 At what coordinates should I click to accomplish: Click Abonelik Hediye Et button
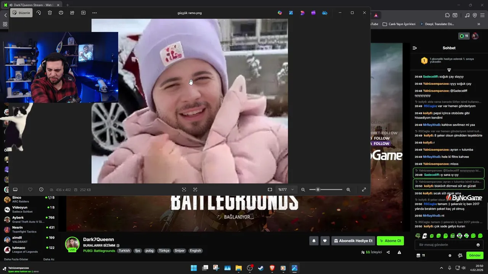[x=353, y=241]
